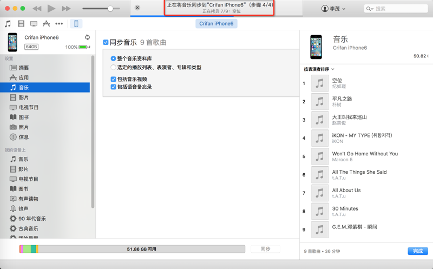Toggle the 同步音乐 checkbox
Image resolution: width=433 pixels, height=269 pixels.
tap(106, 42)
